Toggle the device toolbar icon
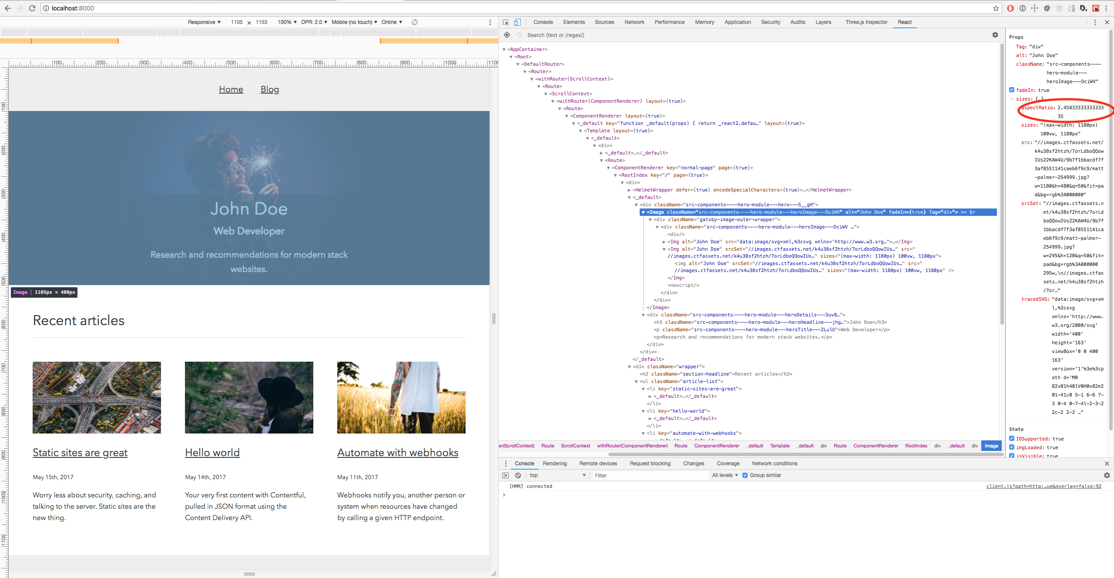 coord(517,22)
